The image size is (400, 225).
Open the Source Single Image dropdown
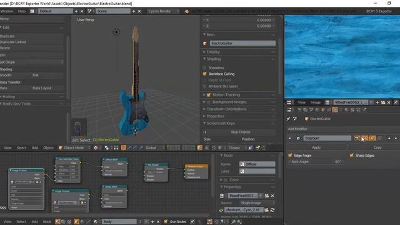click(x=257, y=202)
